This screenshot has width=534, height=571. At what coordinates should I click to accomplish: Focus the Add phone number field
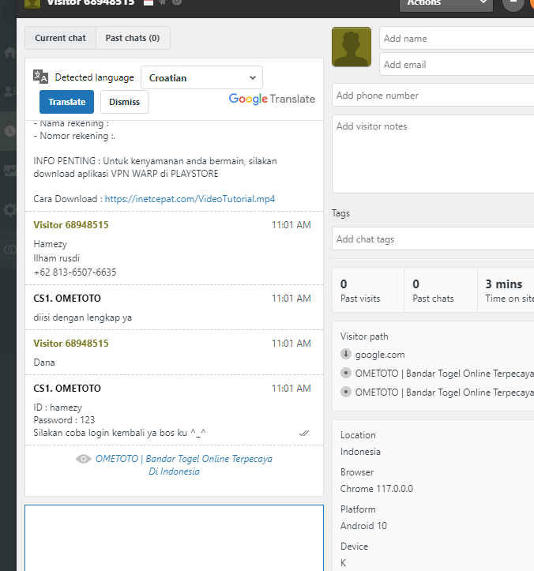click(x=433, y=96)
